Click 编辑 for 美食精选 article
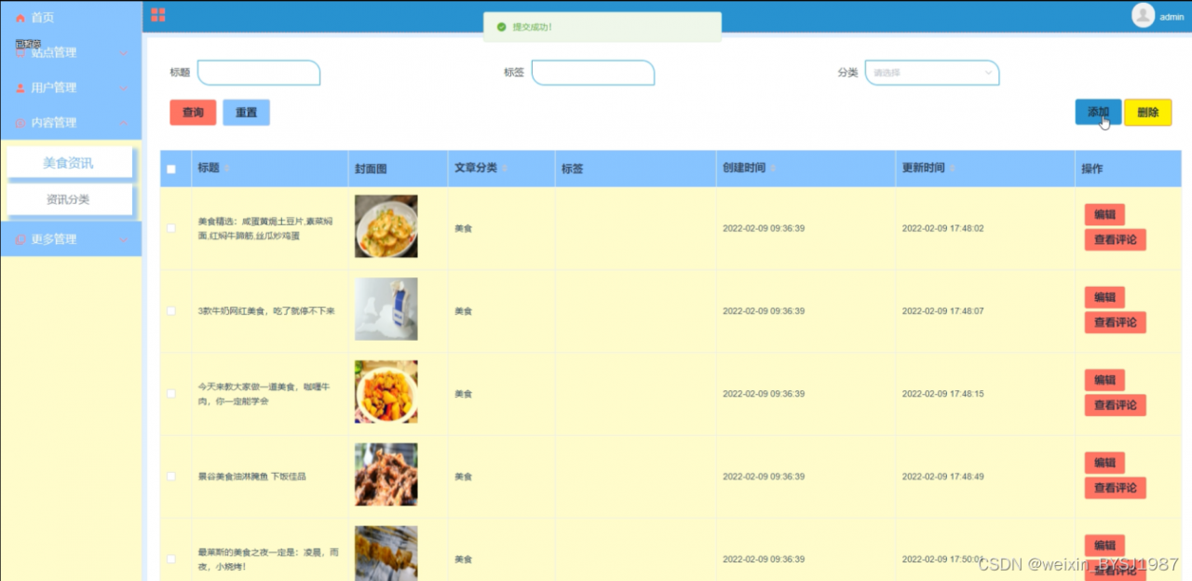 coord(1104,215)
